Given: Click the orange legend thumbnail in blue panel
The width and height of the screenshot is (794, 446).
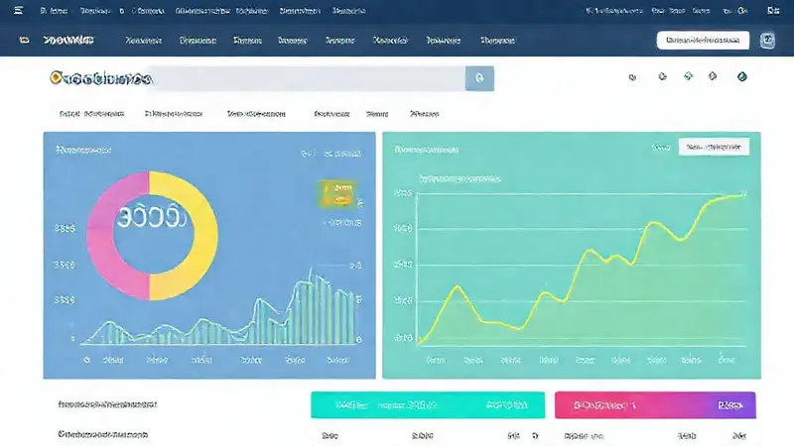Looking at the screenshot, I should pos(336,193).
